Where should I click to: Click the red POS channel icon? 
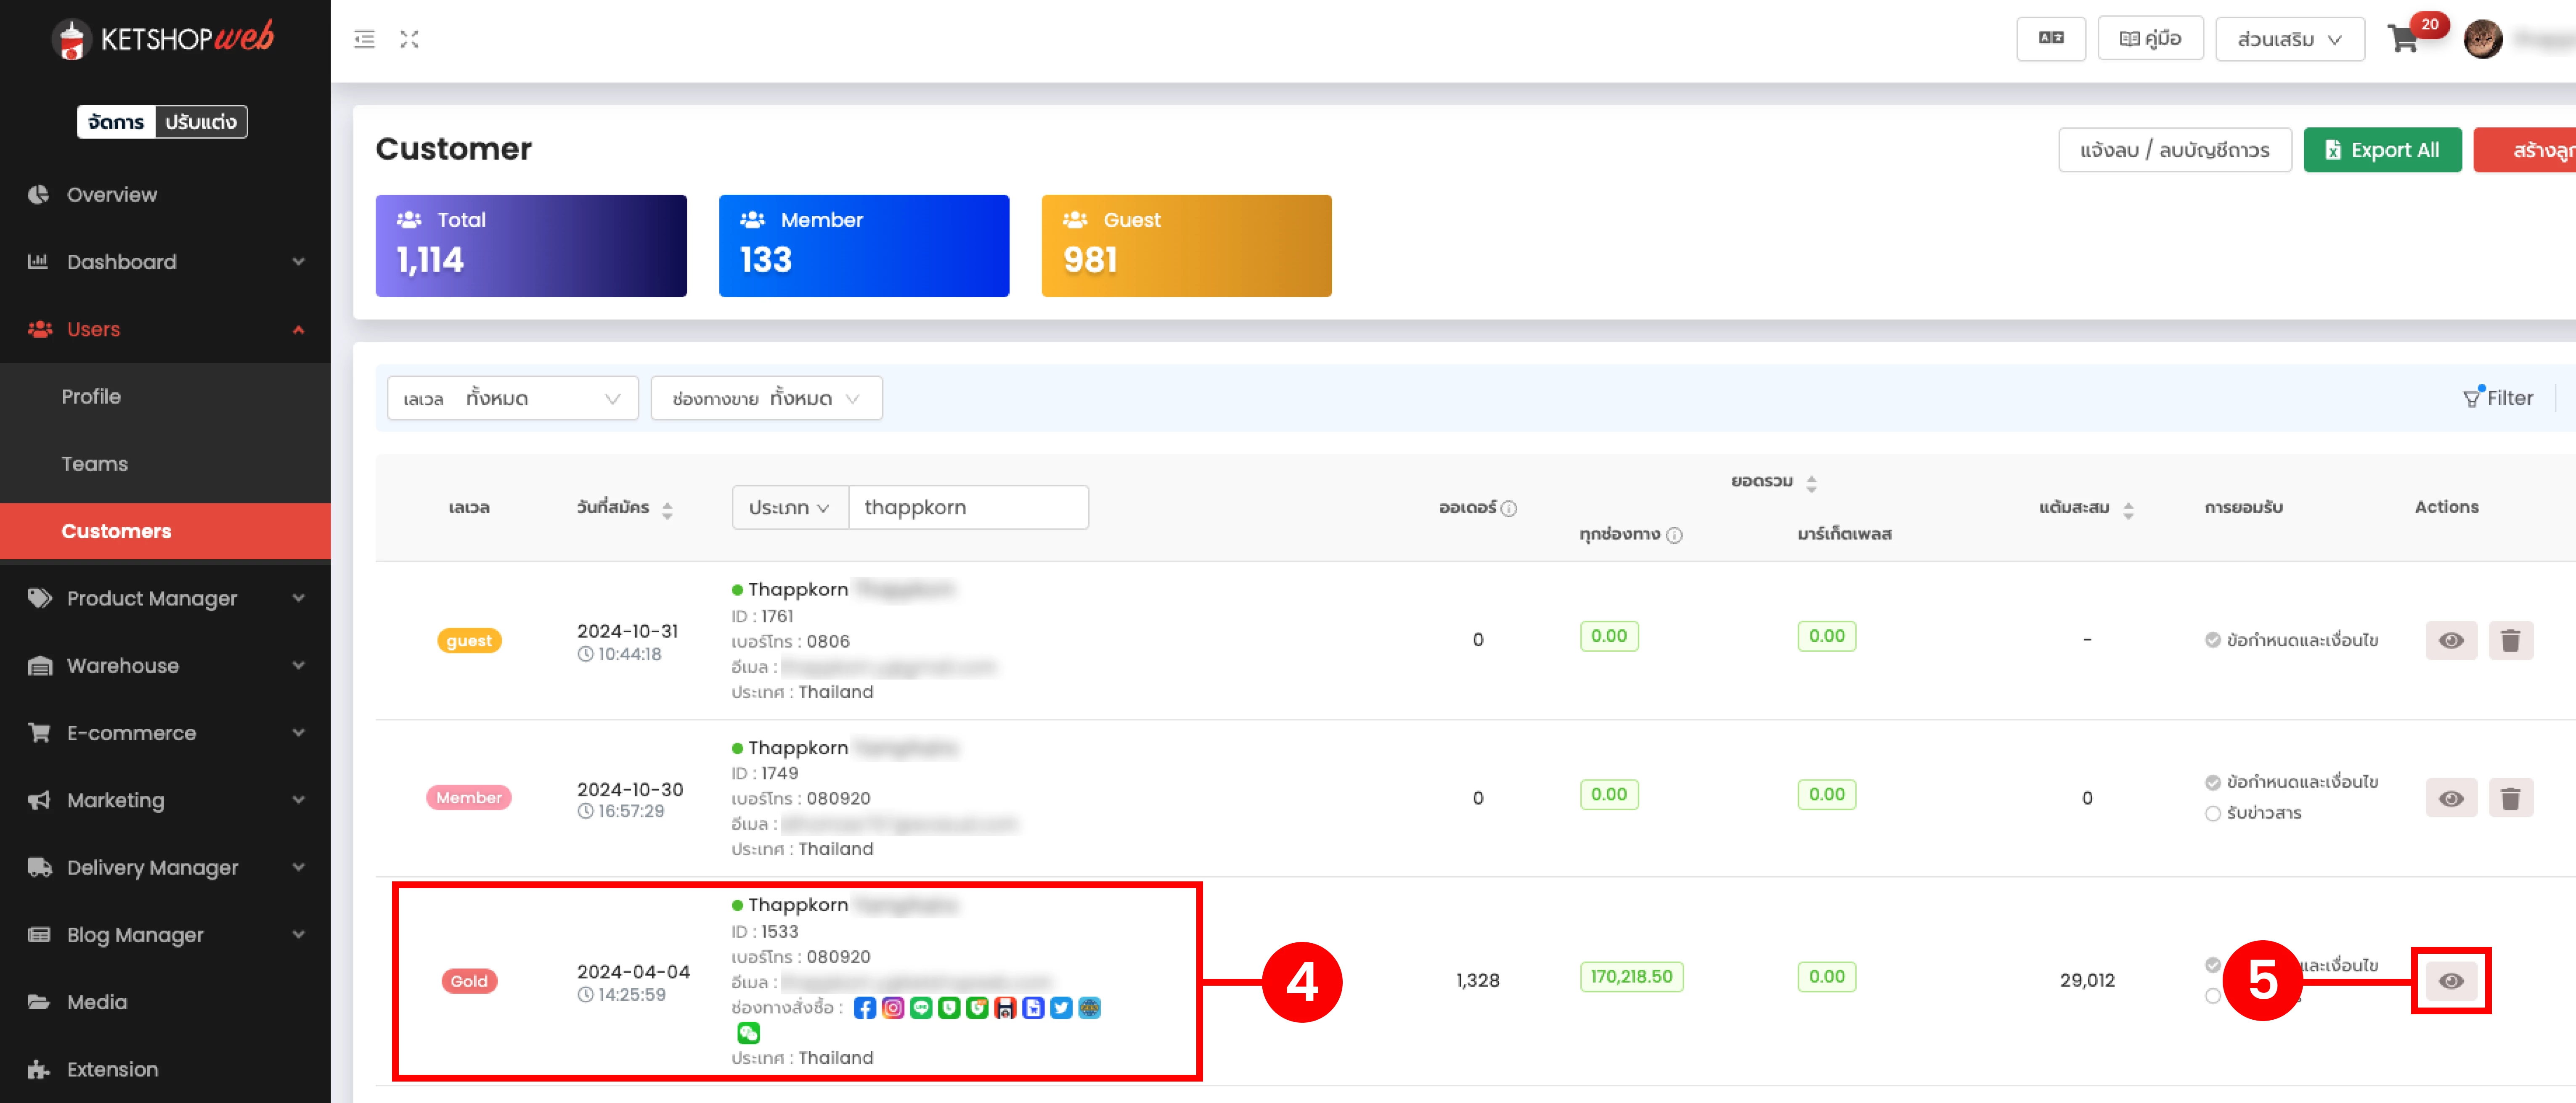click(x=1005, y=1008)
